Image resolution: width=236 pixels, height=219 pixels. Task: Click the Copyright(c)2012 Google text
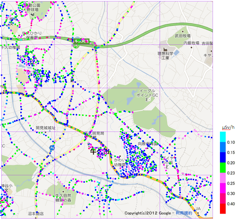[x=148, y=213]
